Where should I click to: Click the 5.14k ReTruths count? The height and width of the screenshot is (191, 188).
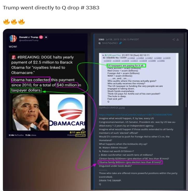[x=16, y=135]
